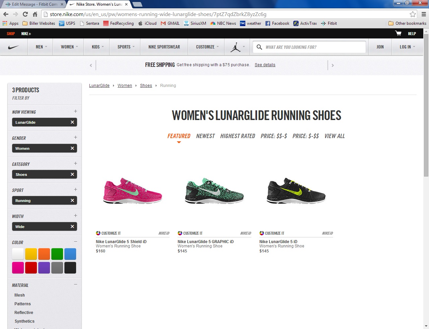
Task: Bookmark this page with the star icon
Action: tap(413, 14)
